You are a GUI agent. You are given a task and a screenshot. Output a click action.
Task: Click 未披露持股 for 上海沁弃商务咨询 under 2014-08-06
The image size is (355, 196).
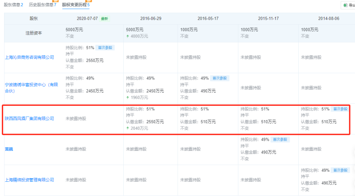coord(311,57)
